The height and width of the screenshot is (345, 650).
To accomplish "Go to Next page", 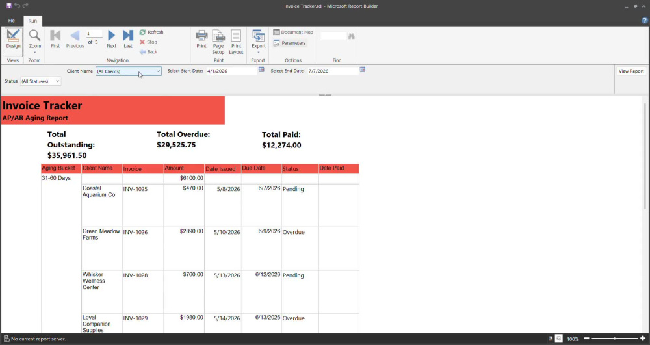I will point(112,40).
